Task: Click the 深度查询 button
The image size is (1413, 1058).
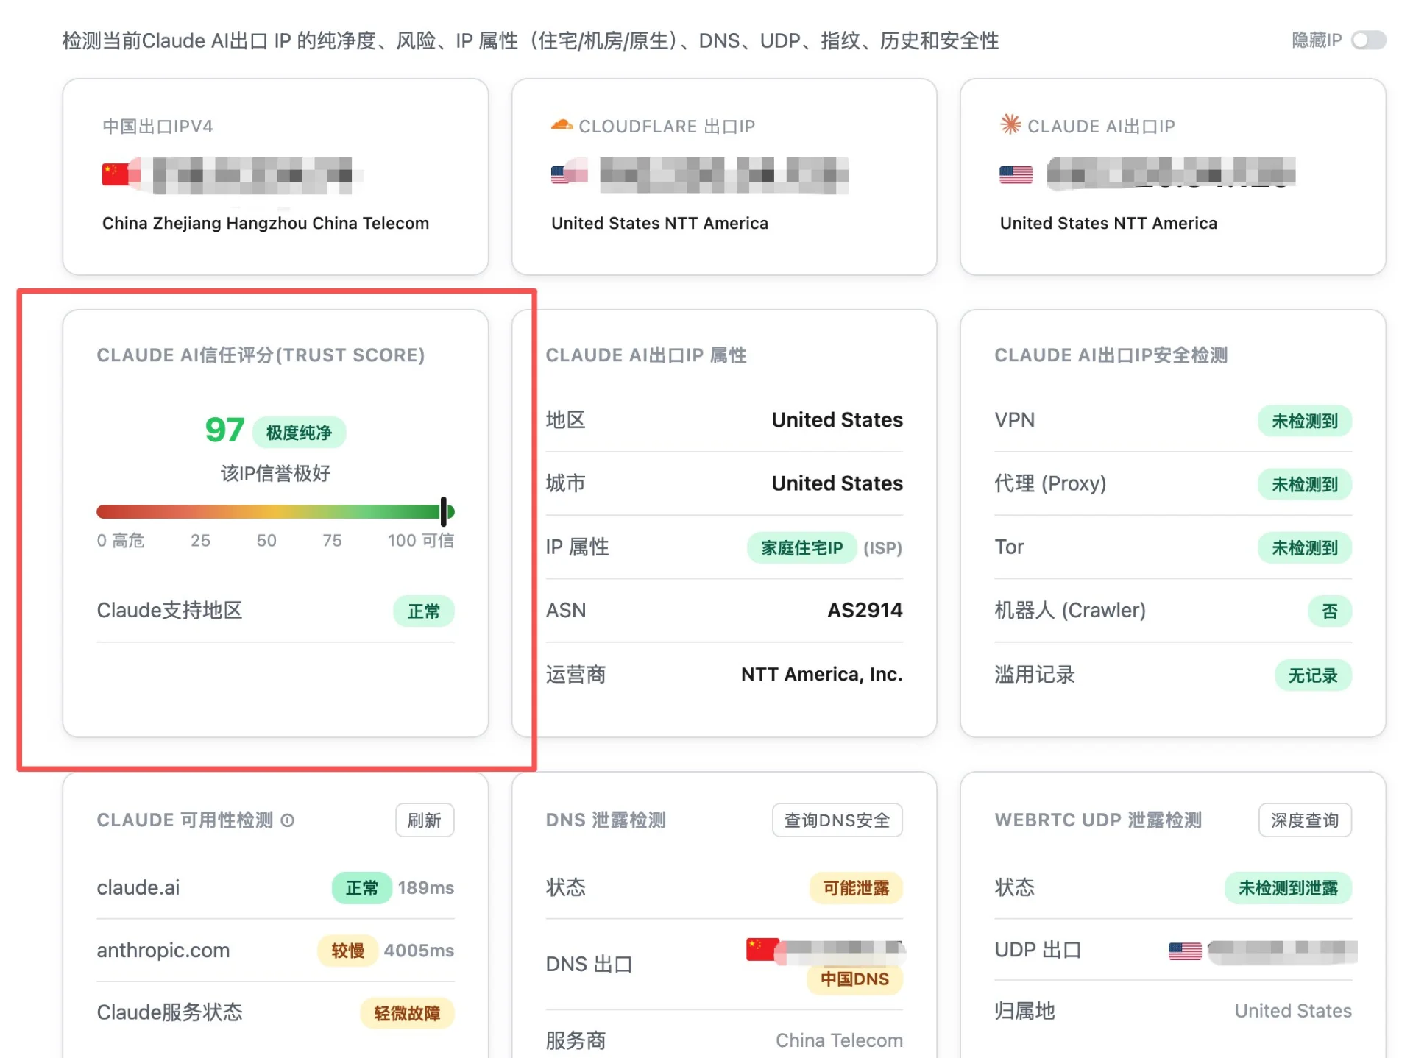Action: pyautogui.click(x=1305, y=820)
